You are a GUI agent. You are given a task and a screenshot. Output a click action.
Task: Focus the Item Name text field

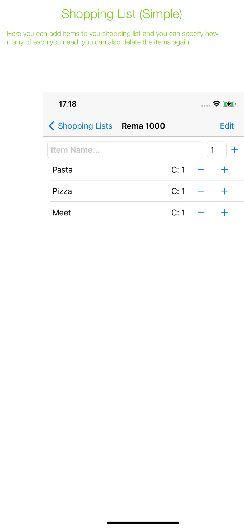(x=125, y=150)
